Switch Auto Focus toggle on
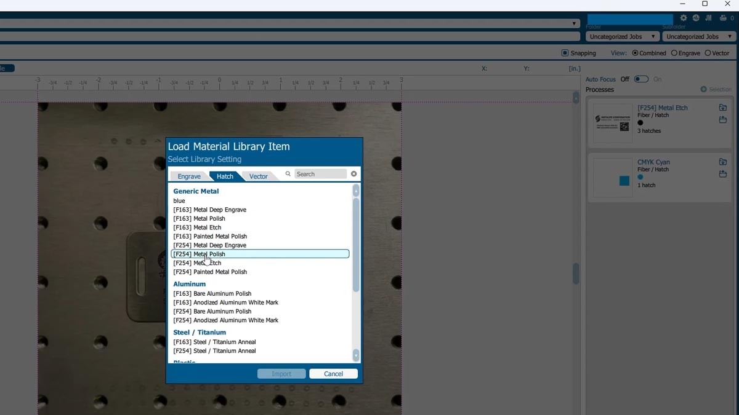Viewport: 739px width, 415px height. pyautogui.click(x=641, y=79)
